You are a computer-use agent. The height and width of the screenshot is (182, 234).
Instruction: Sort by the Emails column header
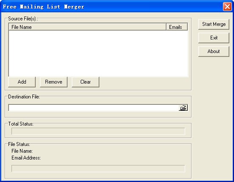(x=177, y=27)
